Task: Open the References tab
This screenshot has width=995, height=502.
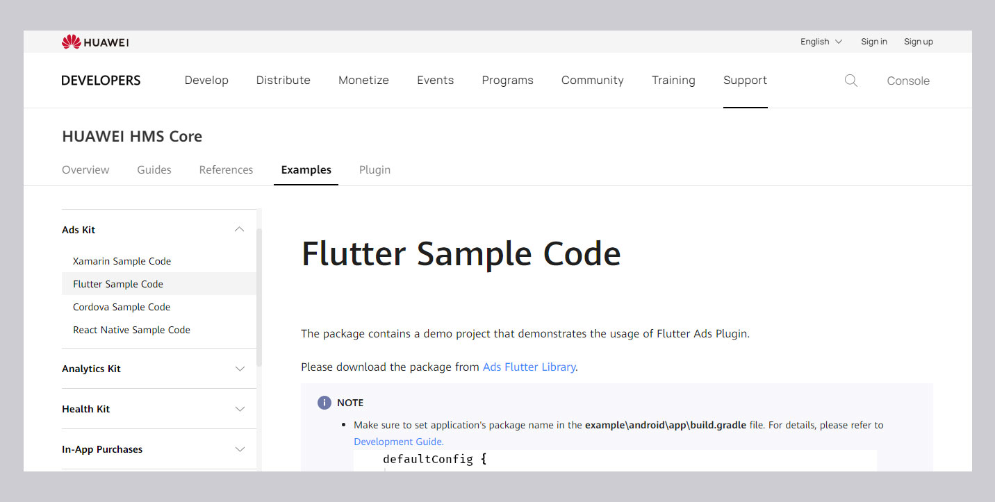Action: click(226, 169)
